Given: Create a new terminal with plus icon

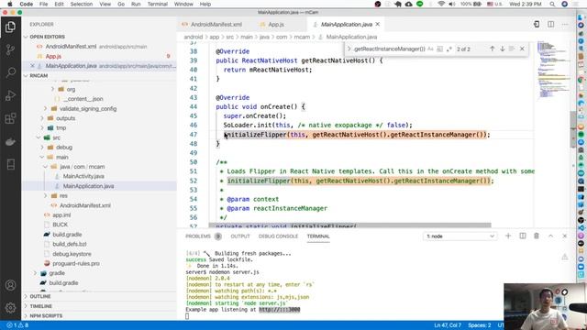Looking at the screenshot, I should click(x=508, y=236).
